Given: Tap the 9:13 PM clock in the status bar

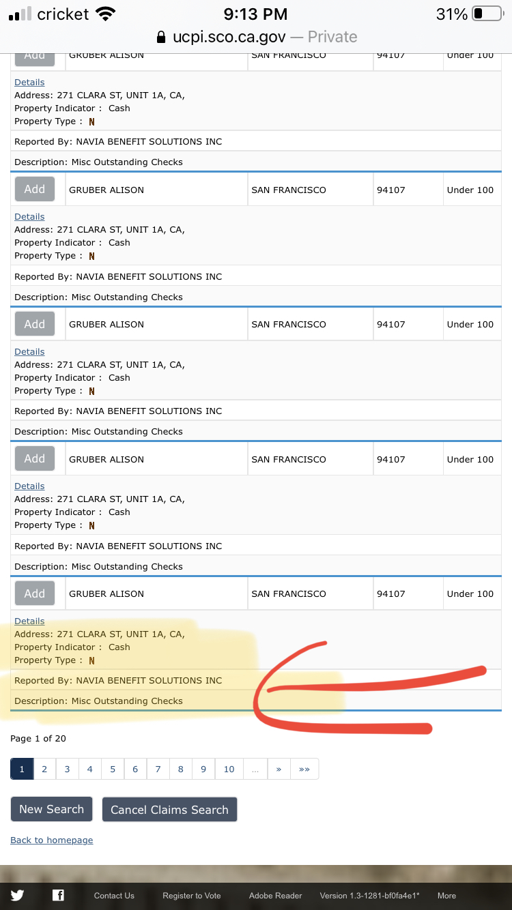Looking at the screenshot, I should click(x=256, y=14).
